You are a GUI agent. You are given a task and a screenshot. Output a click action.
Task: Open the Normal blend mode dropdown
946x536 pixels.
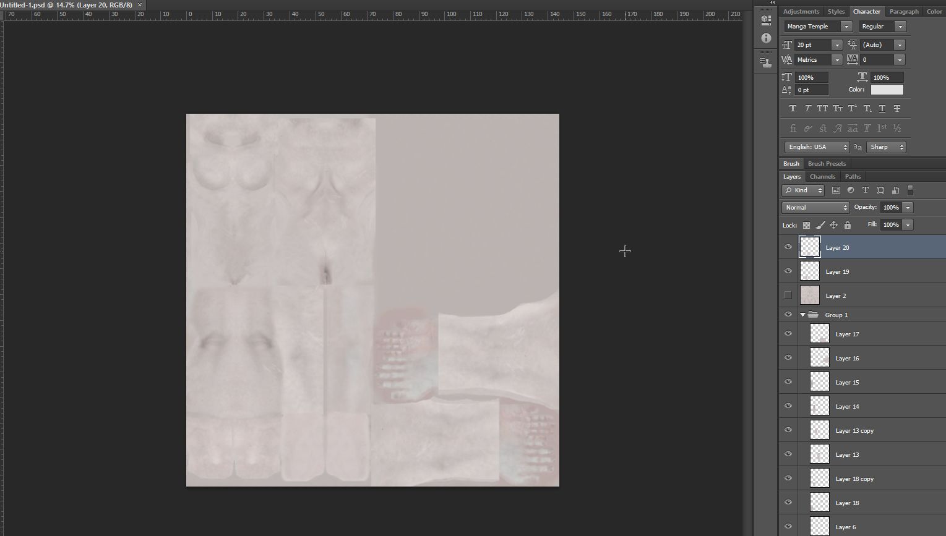coord(815,208)
